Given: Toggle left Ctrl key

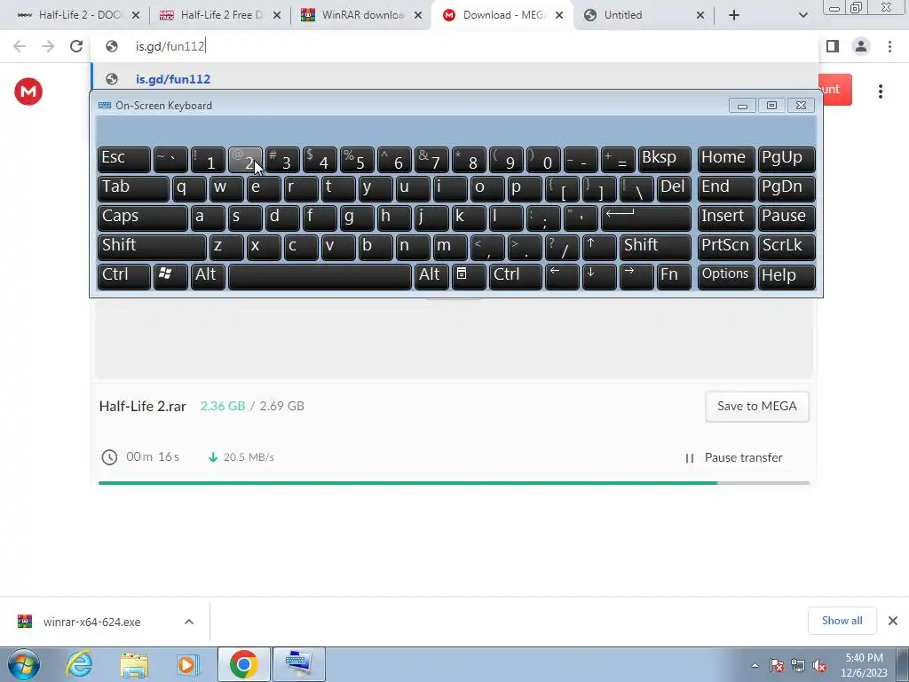Looking at the screenshot, I should click(124, 277).
